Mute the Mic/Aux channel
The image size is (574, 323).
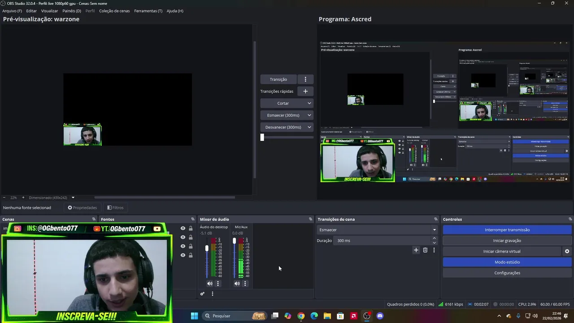tap(237, 284)
